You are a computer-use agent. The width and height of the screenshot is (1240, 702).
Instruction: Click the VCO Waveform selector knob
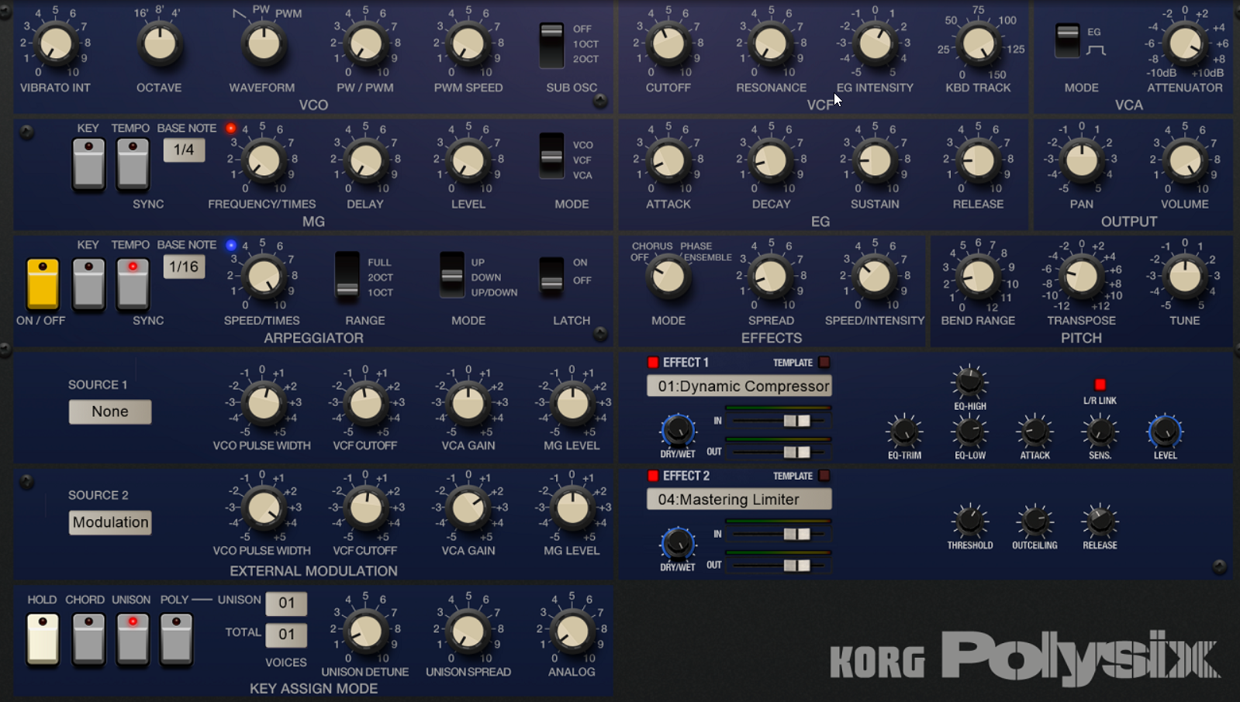tap(263, 44)
